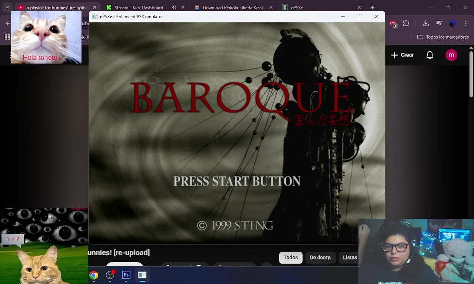Restore down the Chrome browser window

coord(448,7)
